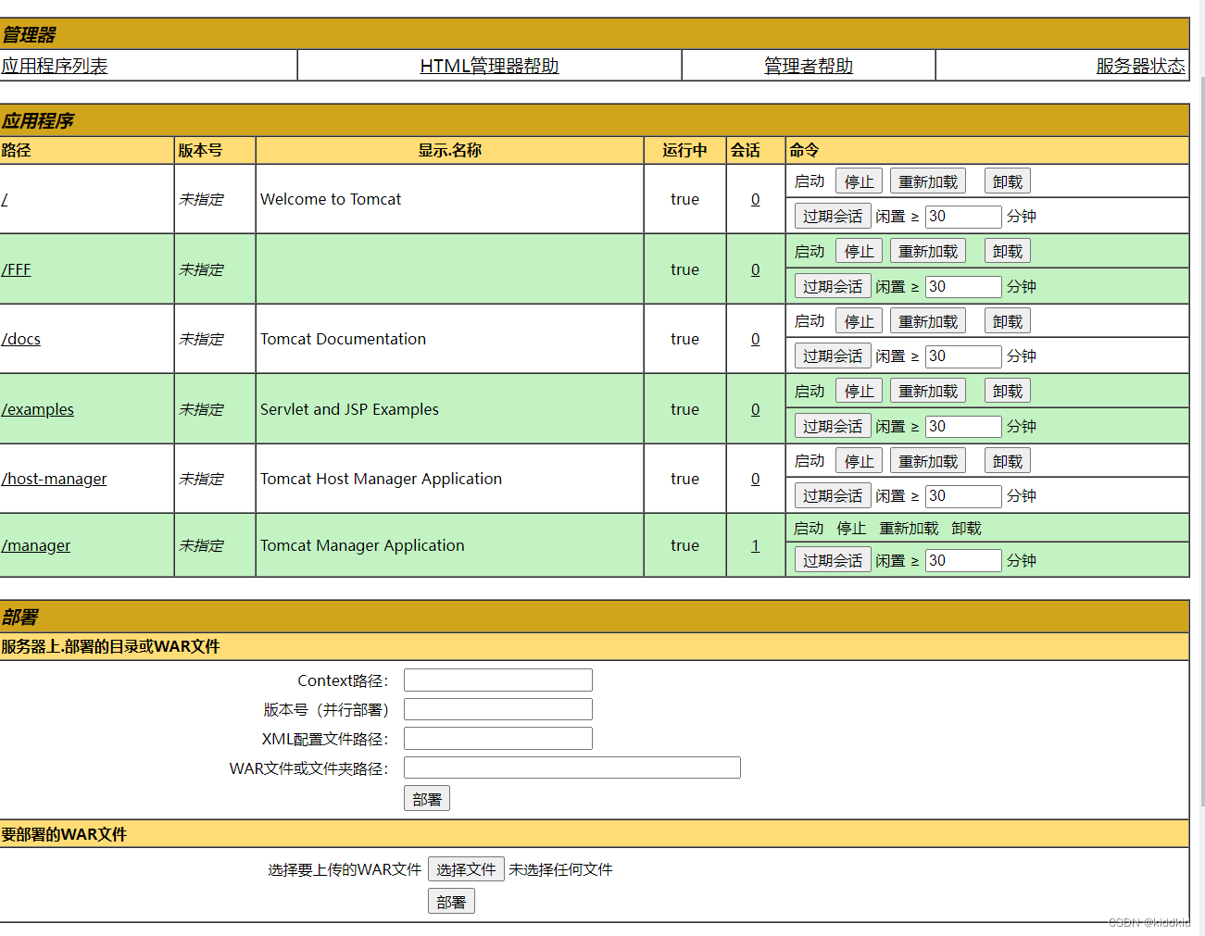Focus the idle minutes field for /host-manager

963,496
